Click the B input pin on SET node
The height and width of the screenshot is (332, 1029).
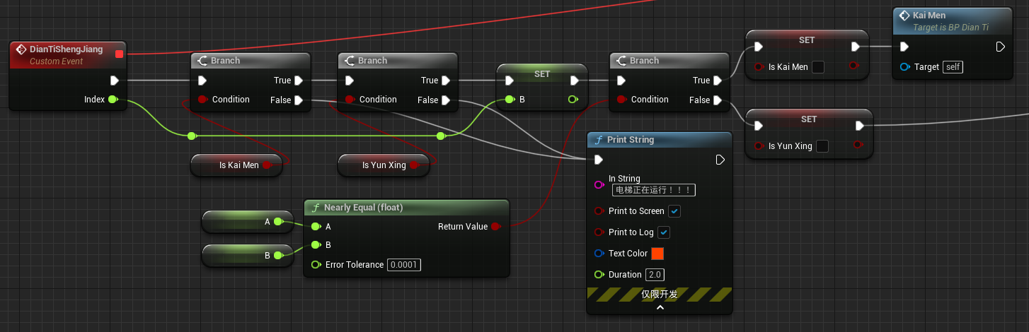click(x=510, y=100)
